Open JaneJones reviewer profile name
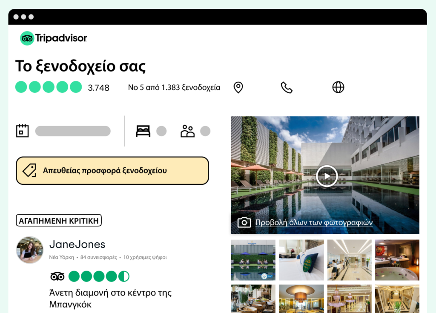 pyautogui.click(x=77, y=244)
